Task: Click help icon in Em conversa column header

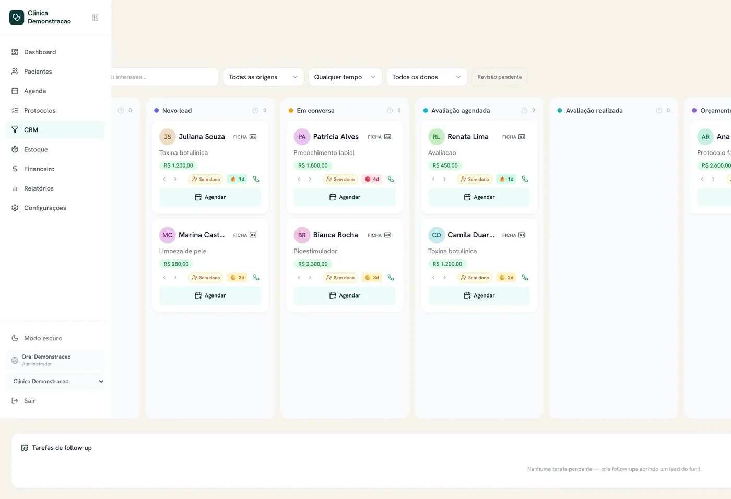Action: tap(390, 111)
